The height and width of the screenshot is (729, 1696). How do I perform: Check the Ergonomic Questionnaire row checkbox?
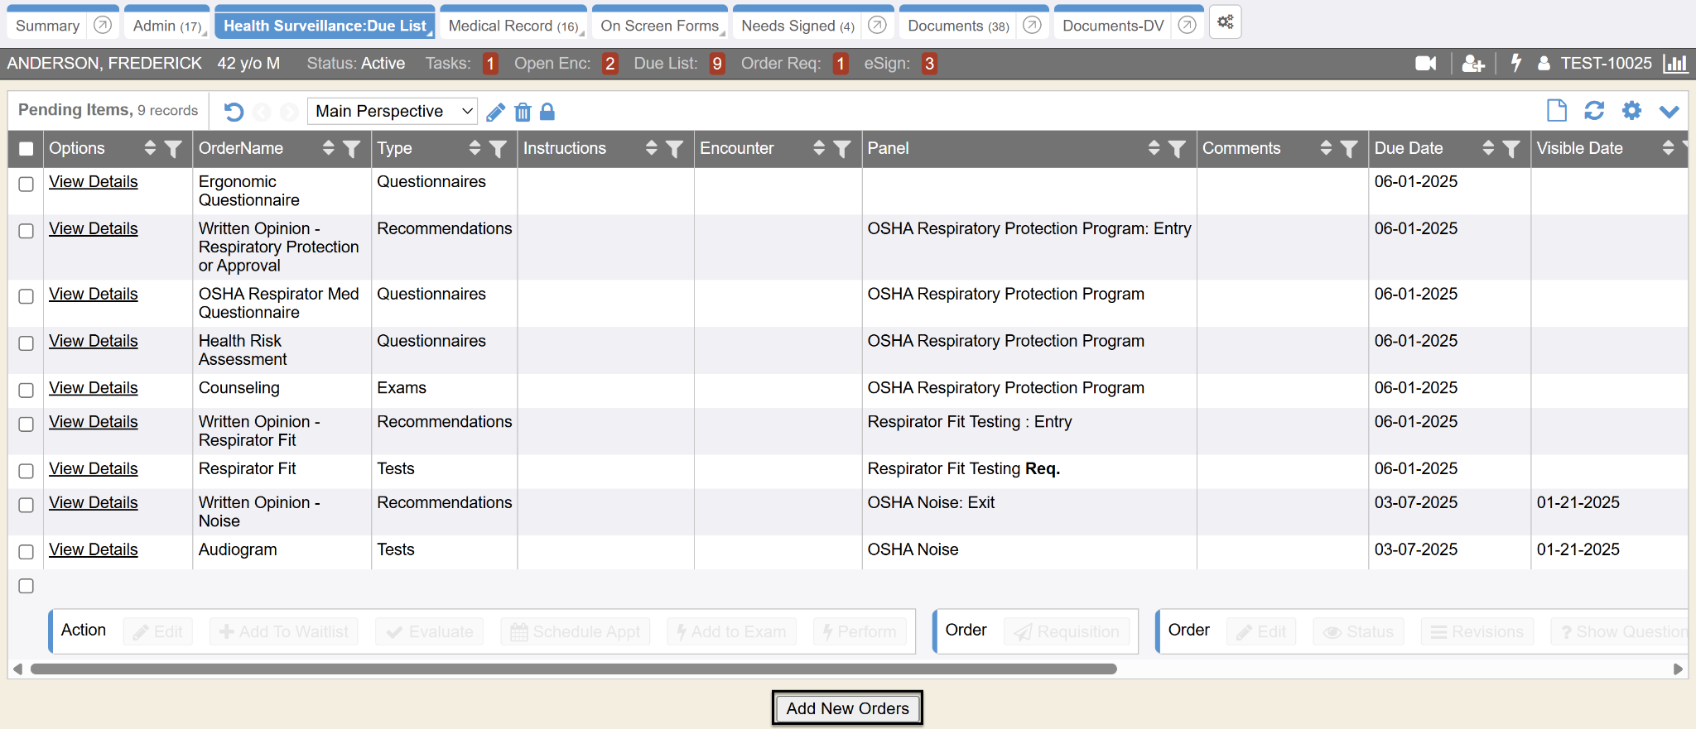pos(26,184)
